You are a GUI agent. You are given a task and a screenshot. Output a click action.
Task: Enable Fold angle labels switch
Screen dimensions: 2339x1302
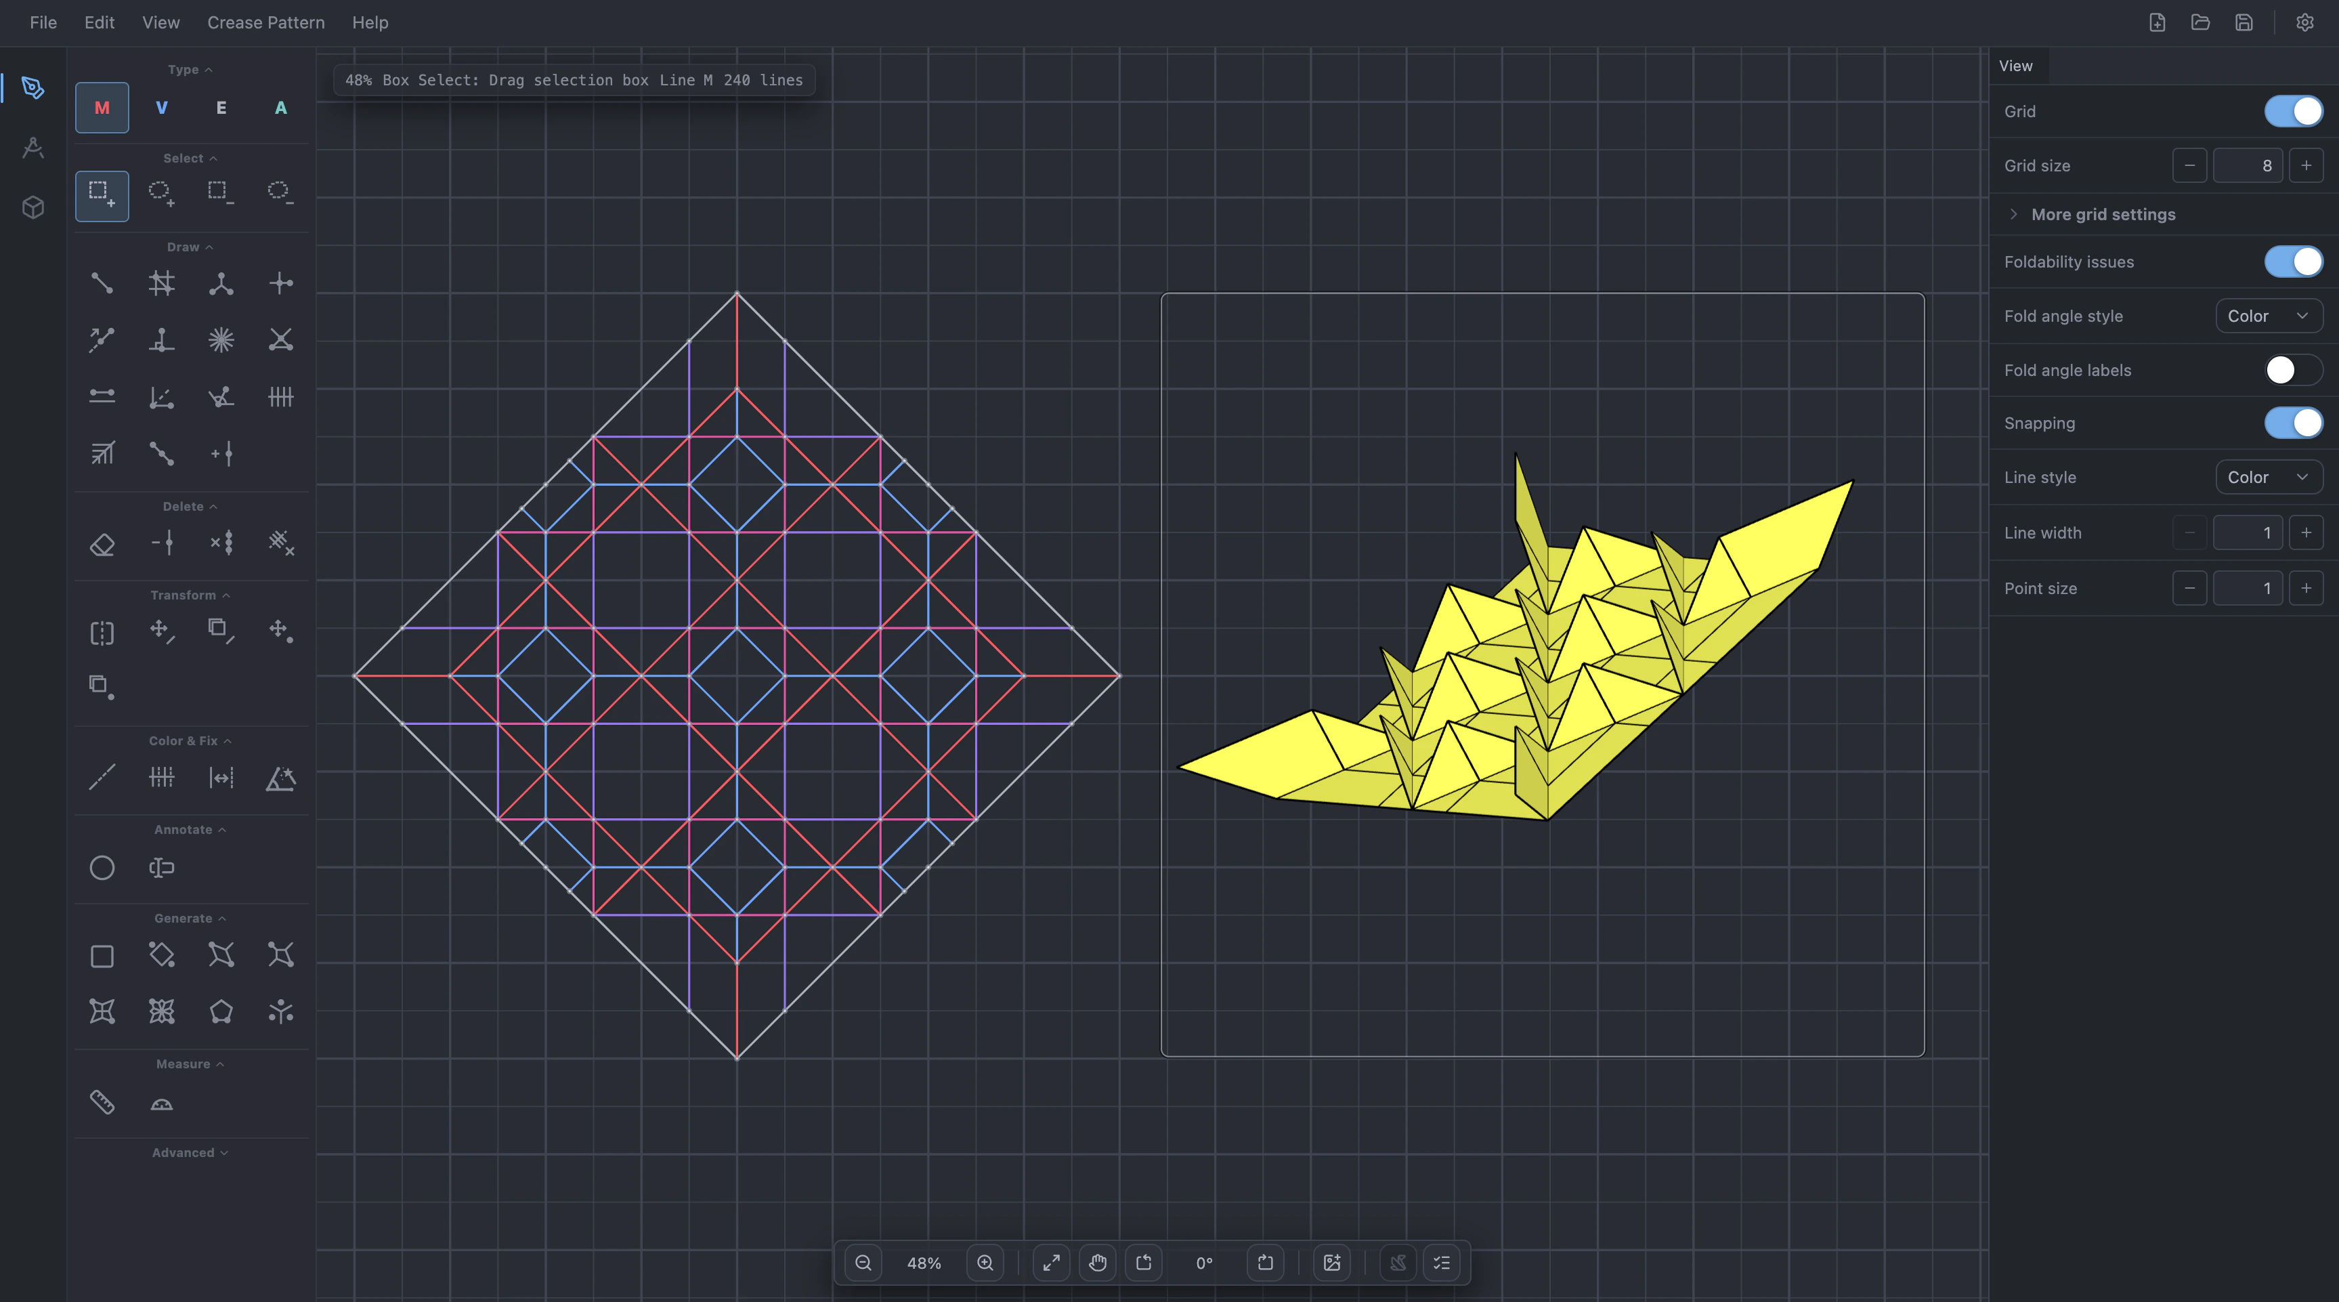click(2294, 370)
